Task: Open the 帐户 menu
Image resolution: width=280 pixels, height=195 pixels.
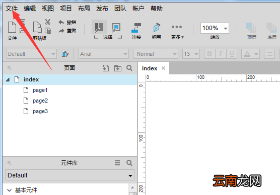Action: coord(138,9)
